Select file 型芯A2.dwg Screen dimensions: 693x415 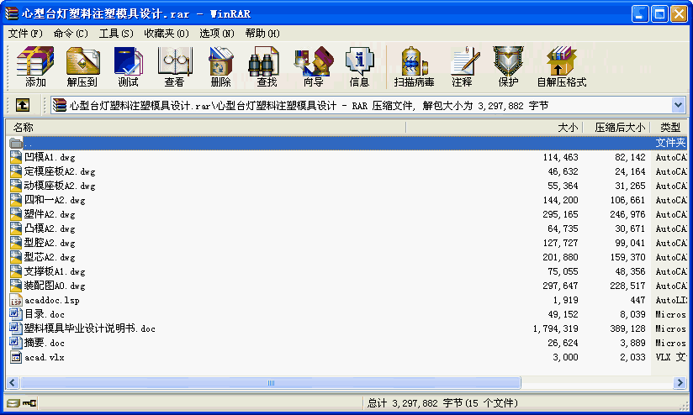coord(50,257)
